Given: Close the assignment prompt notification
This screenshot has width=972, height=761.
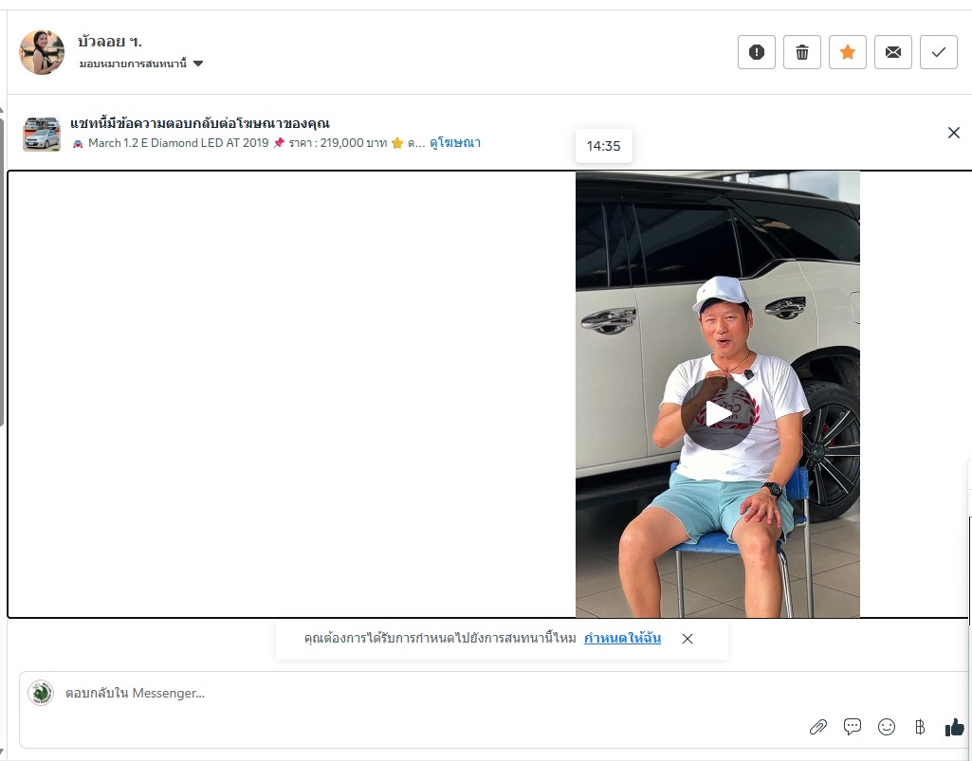Looking at the screenshot, I should [x=688, y=639].
